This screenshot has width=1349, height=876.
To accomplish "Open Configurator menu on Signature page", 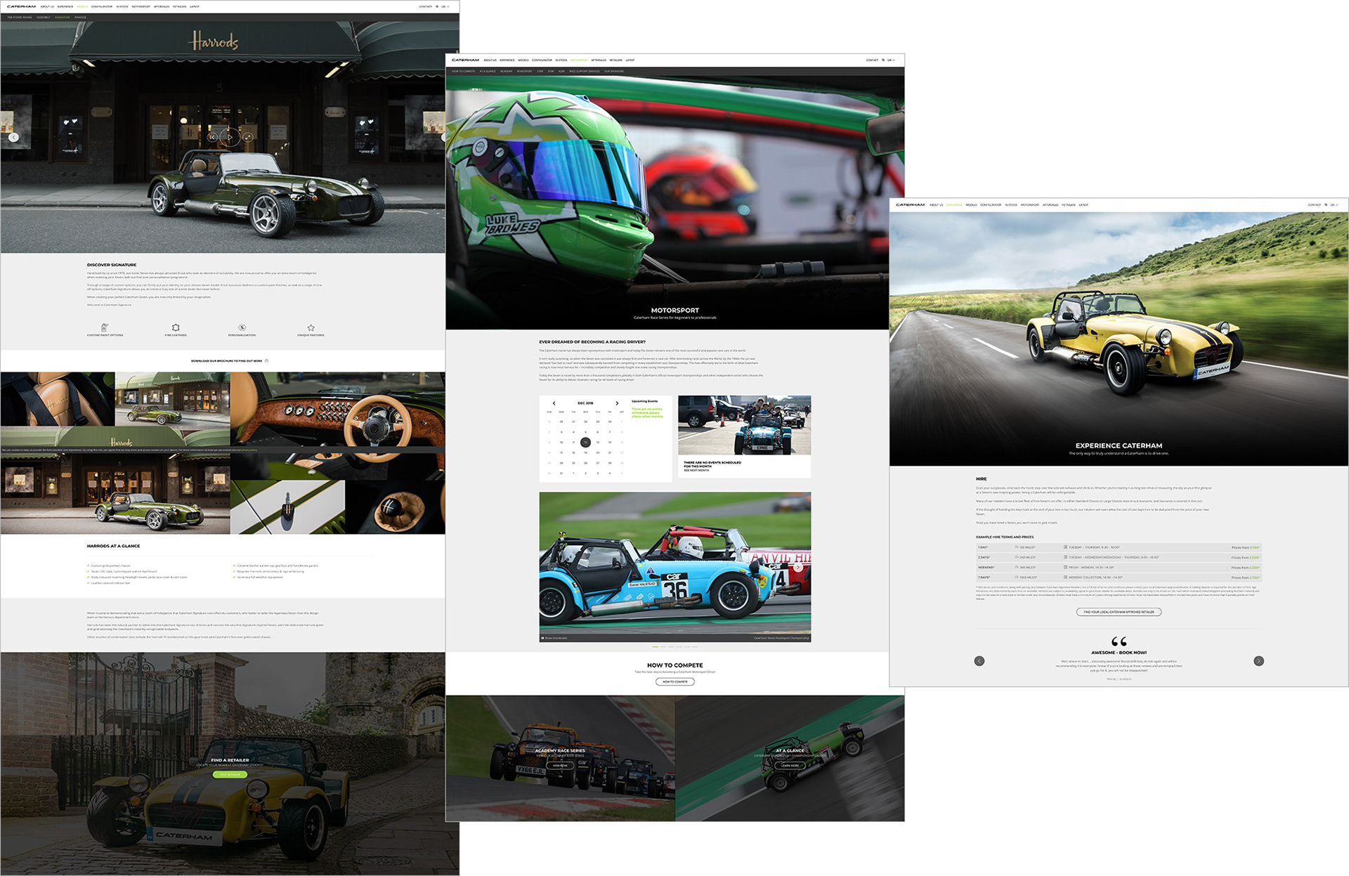I will 102,6.
